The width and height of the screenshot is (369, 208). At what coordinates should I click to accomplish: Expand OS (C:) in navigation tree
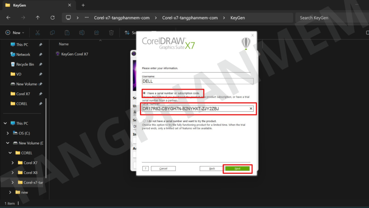[8, 133]
